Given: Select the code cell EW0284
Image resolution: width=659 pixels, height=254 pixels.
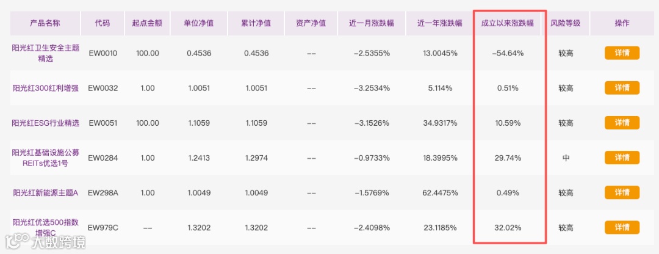Looking at the screenshot, I should [103, 158].
